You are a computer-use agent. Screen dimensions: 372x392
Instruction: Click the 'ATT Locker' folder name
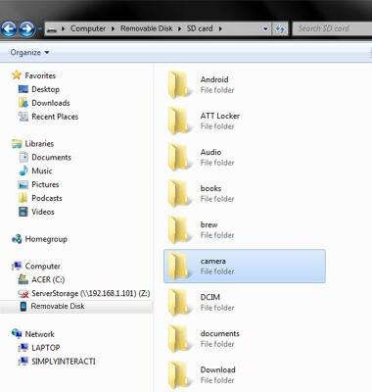point(220,116)
